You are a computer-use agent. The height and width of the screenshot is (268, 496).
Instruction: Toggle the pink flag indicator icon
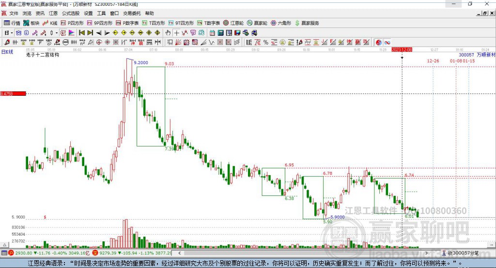(x=72, y=33)
